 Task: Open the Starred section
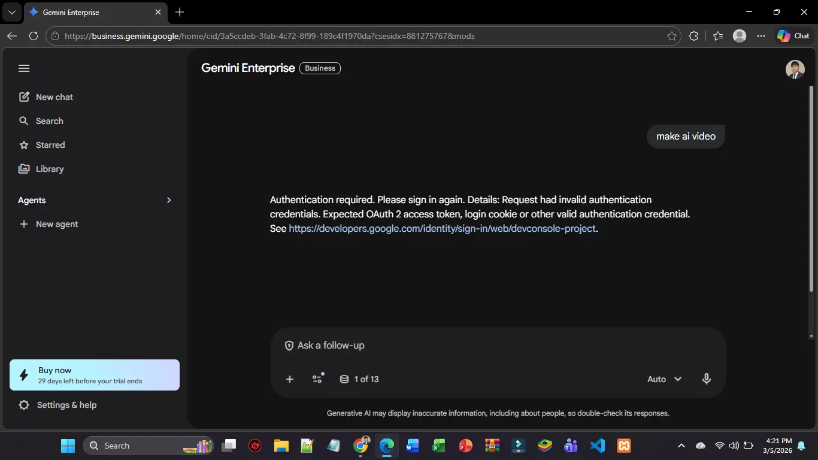click(42, 145)
